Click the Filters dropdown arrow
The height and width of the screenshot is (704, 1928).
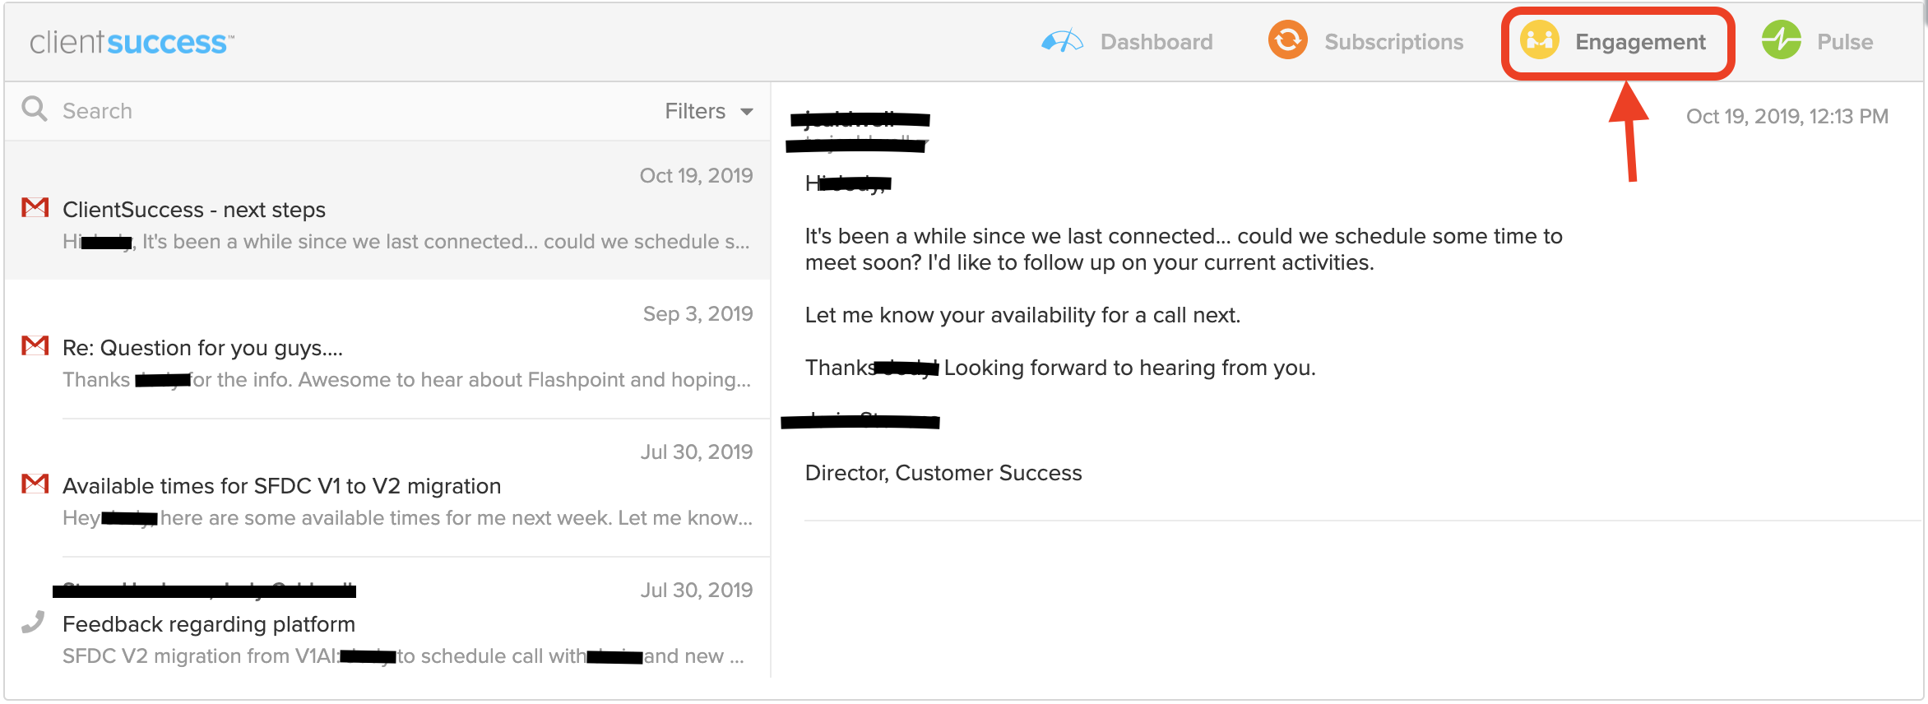(747, 112)
